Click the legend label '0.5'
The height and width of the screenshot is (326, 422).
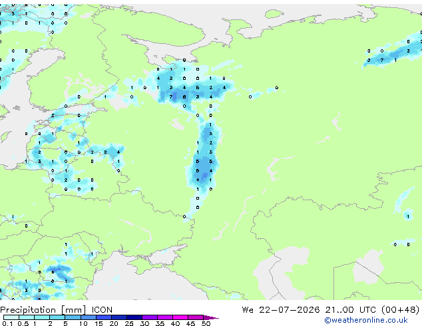point(23,323)
